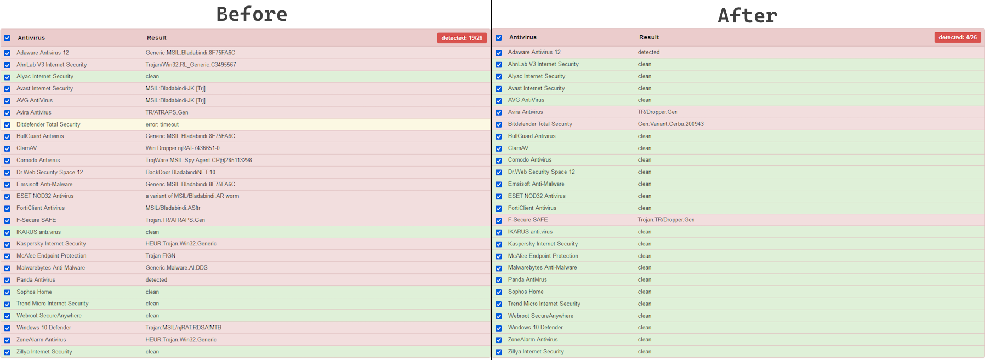Click the Result column header in After table

point(649,37)
